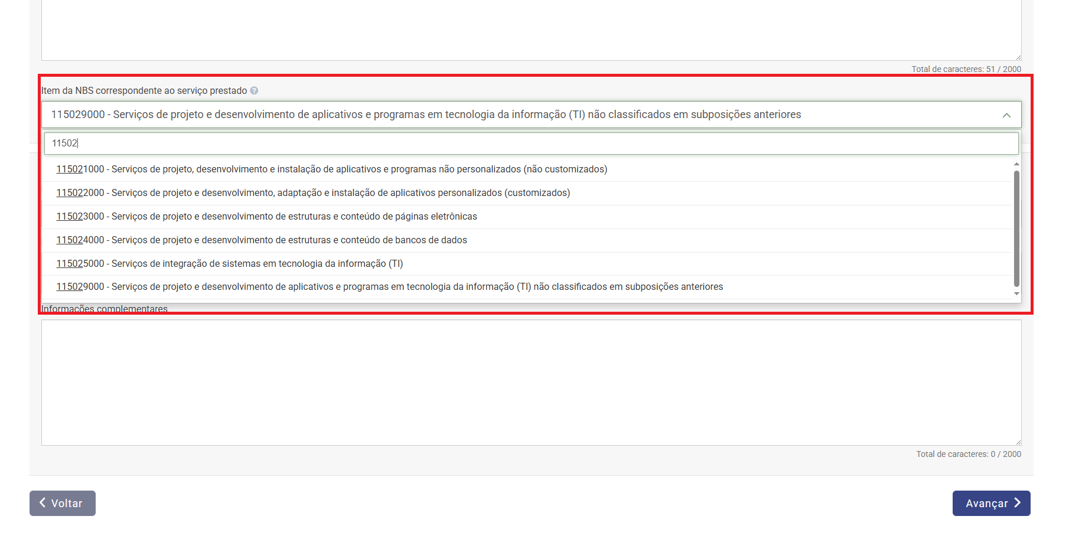The height and width of the screenshot is (552, 1069).
Task: Select option 115021000 non-customized applications
Action: (x=331, y=169)
